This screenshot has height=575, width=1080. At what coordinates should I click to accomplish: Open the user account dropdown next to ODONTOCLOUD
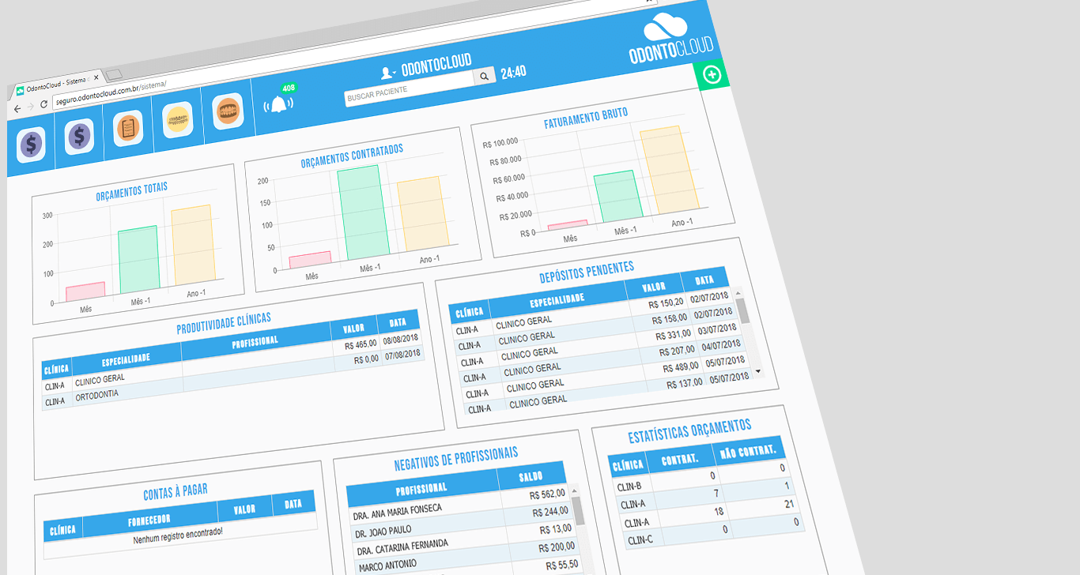coord(388,73)
